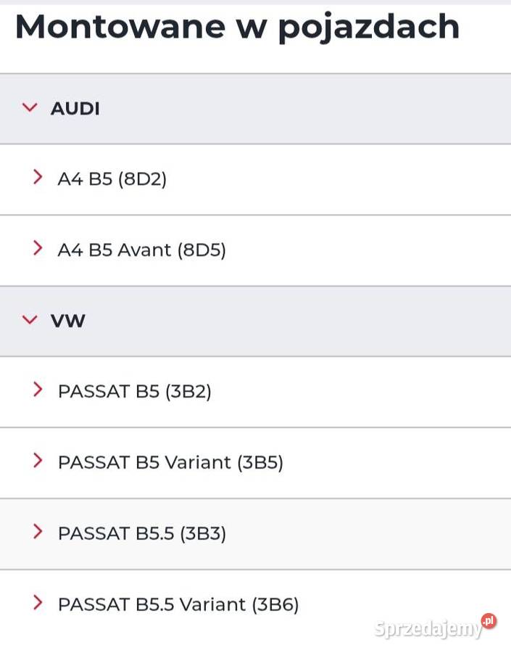
Task: Expand the A4 B5 Avant (8D5) arrow
Action: [x=38, y=248]
